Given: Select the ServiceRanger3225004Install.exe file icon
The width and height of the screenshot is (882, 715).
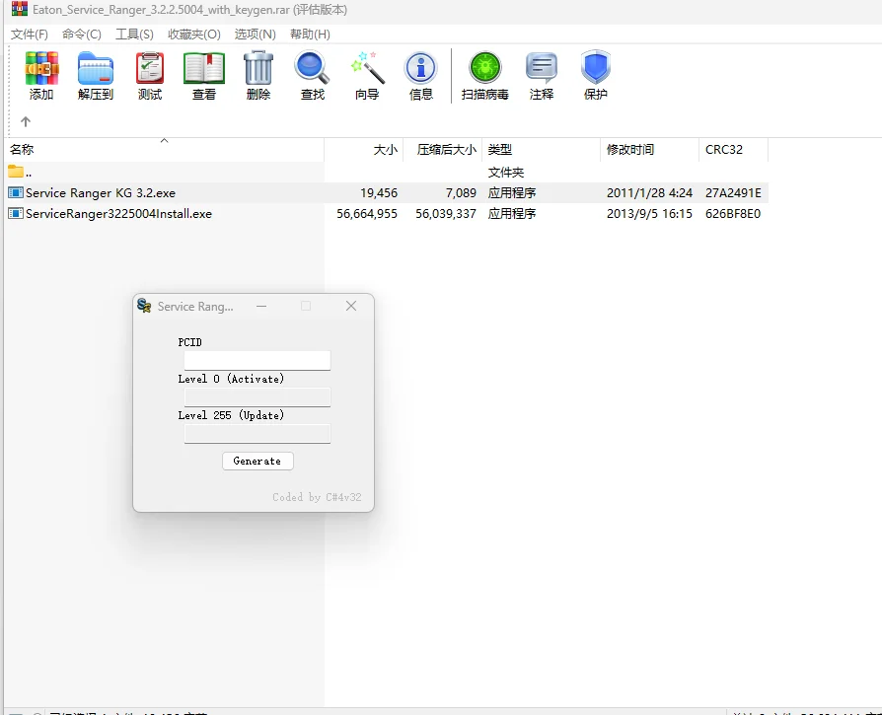Looking at the screenshot, I should [x=16, y=214].
